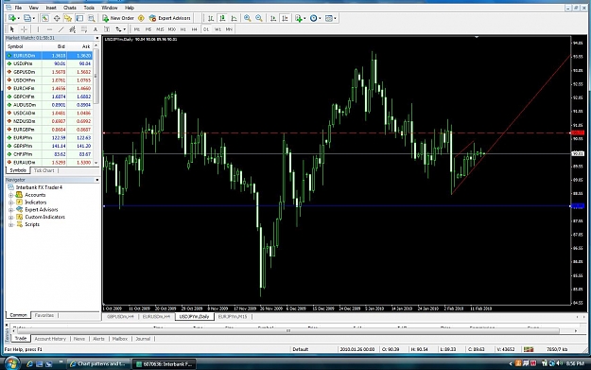Expand the Indicators node in Navigator
Screen dimensions: 591x370
[11, 203]
